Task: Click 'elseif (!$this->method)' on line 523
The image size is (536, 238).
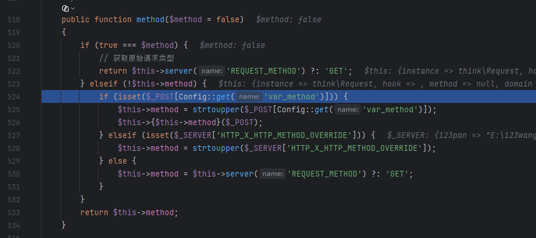Action: click(x=144, y=84)
